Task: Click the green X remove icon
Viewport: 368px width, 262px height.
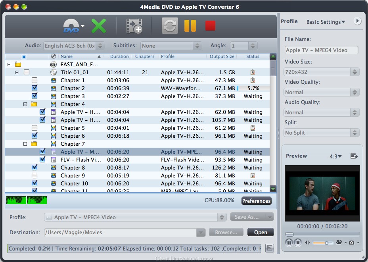Action: click(x=99, y=26)
